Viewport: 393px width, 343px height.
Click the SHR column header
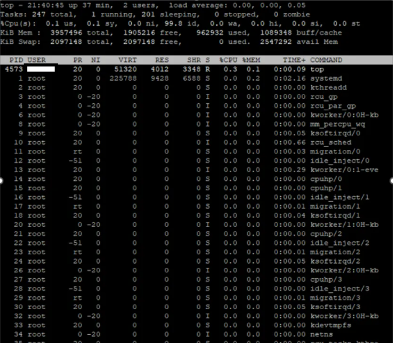[x=194, y=60]
